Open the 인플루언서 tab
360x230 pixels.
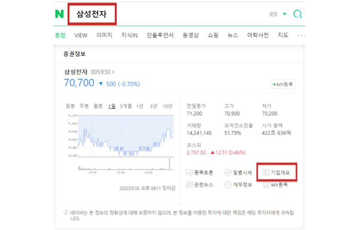(x=160, y=35)
